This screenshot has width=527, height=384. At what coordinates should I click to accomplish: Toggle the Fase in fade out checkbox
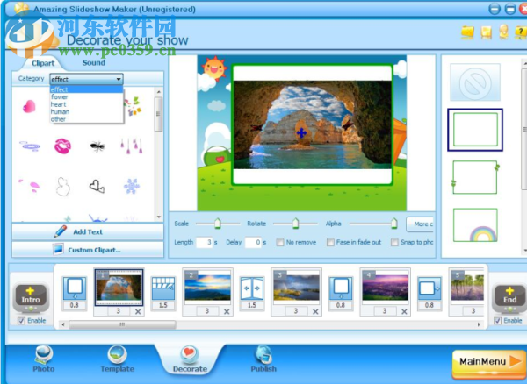330,242
